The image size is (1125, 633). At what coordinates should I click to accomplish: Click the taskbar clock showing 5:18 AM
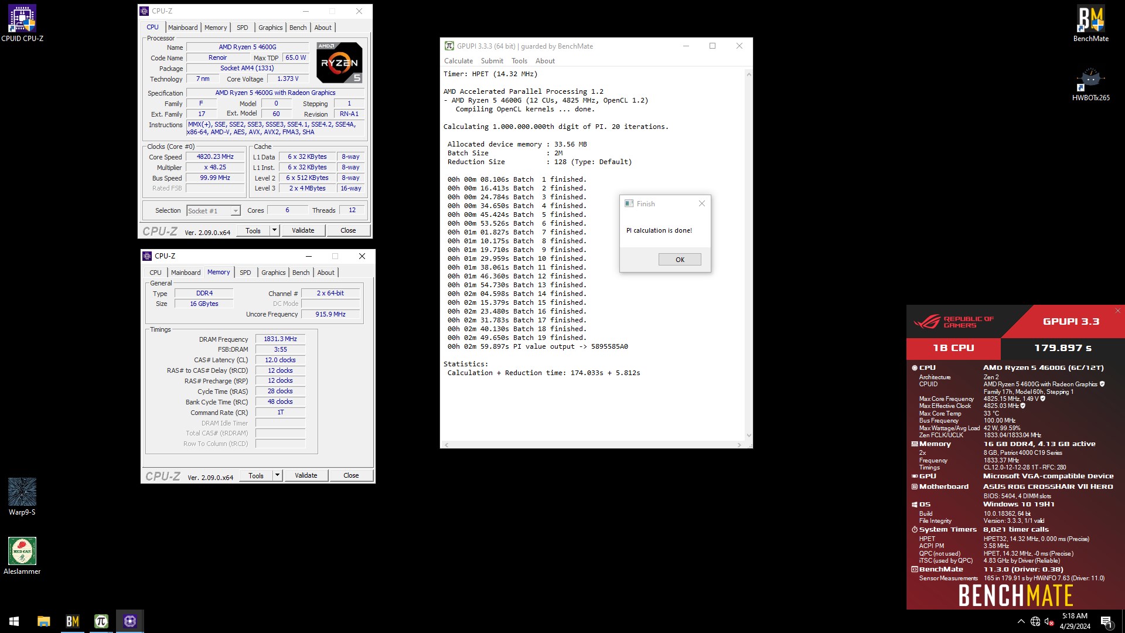(1075, 621)
